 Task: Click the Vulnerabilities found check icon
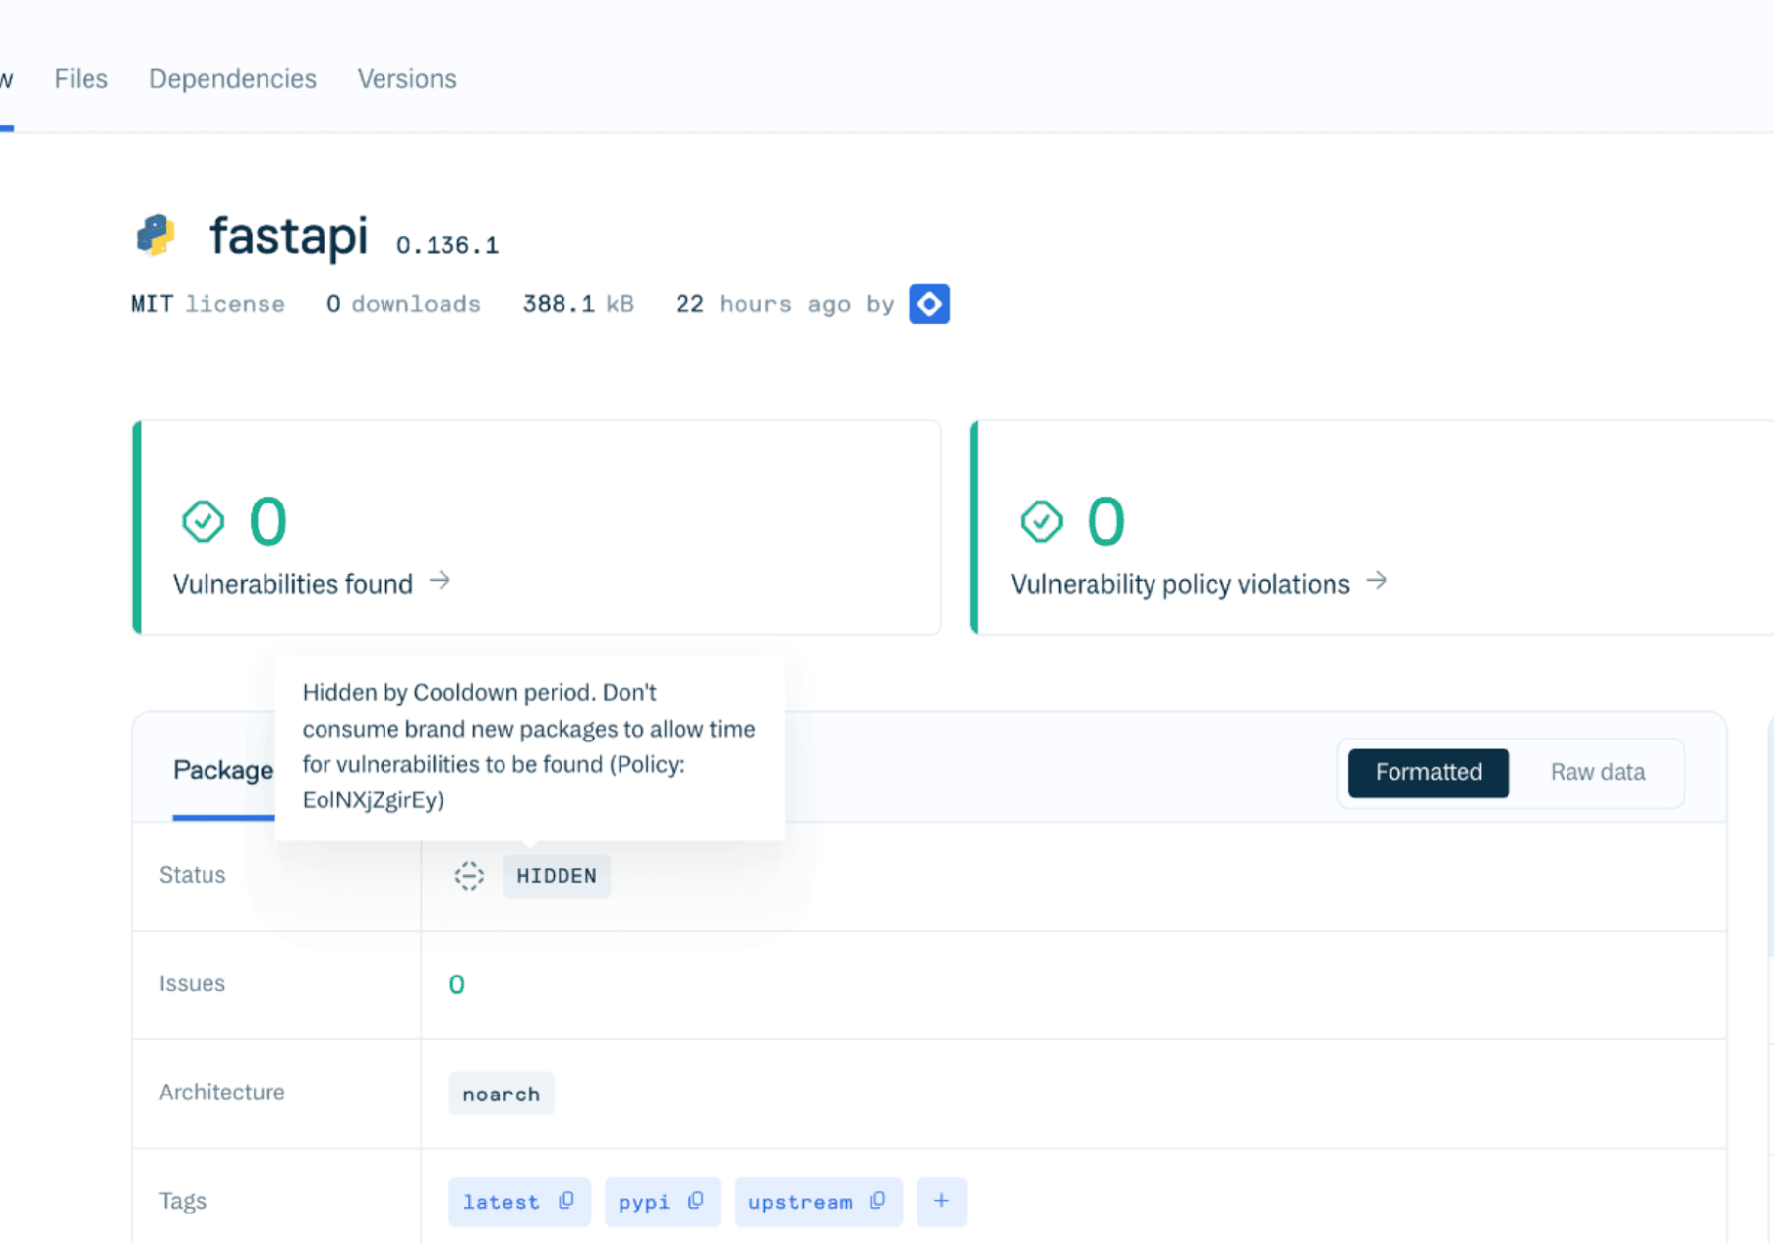pos(203,521)
